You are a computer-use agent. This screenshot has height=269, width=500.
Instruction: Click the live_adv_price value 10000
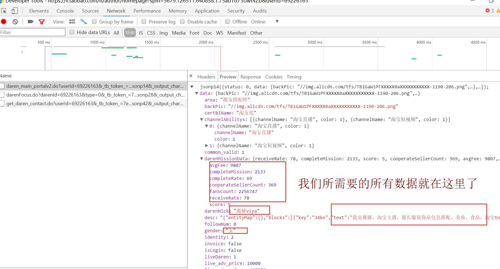(254, 263)
